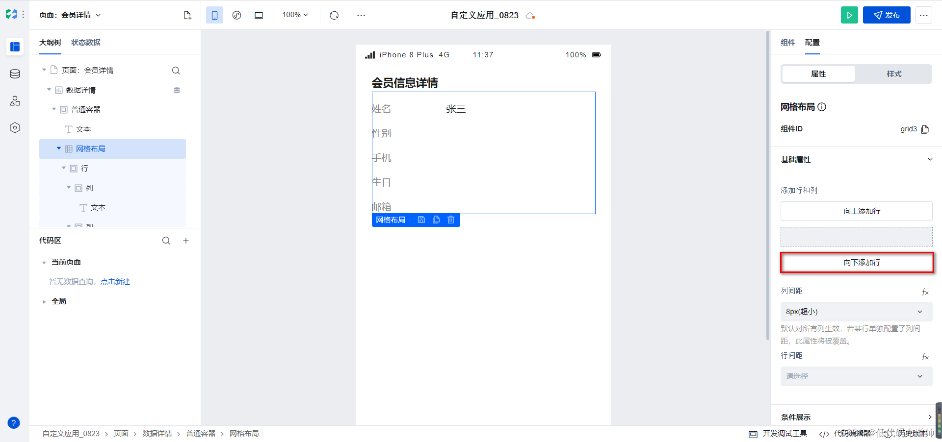Open the 行间距 请选择 dropdown
942x442 pixels.
click(856, 376)
